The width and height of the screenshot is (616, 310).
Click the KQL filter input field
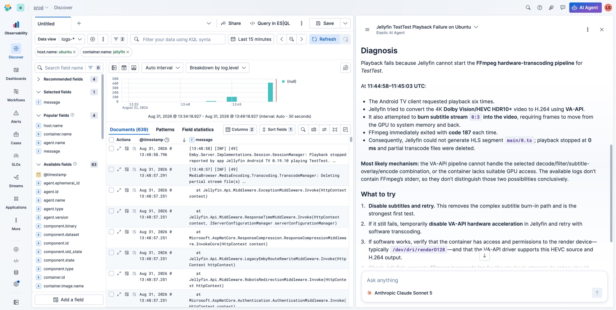tap(178, 39)
